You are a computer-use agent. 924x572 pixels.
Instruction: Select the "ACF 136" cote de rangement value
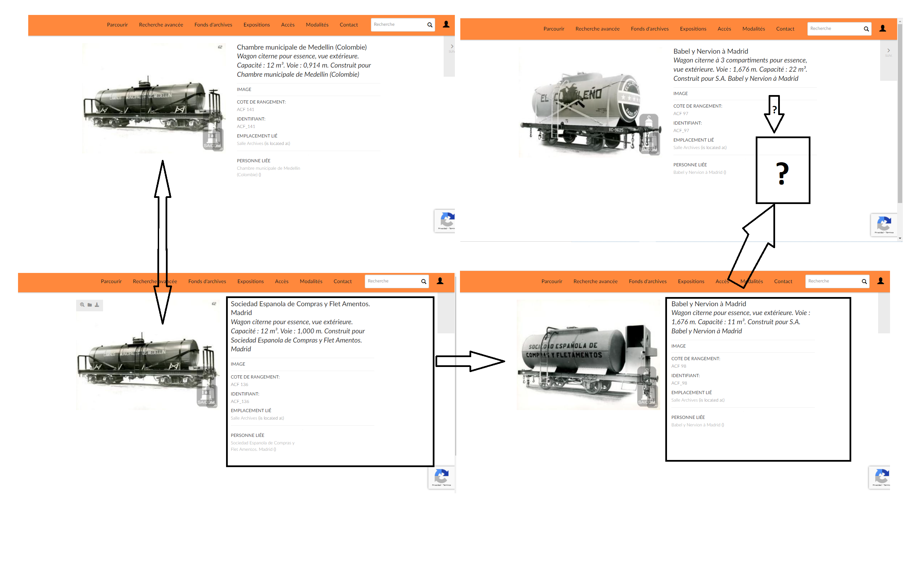[x=239, y=385]
